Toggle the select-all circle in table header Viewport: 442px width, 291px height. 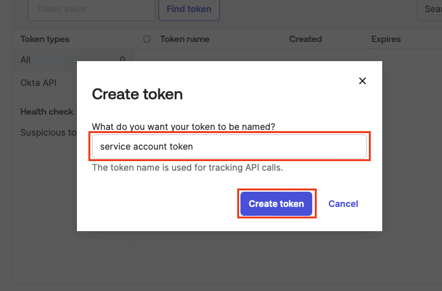(x=147, y=39)
